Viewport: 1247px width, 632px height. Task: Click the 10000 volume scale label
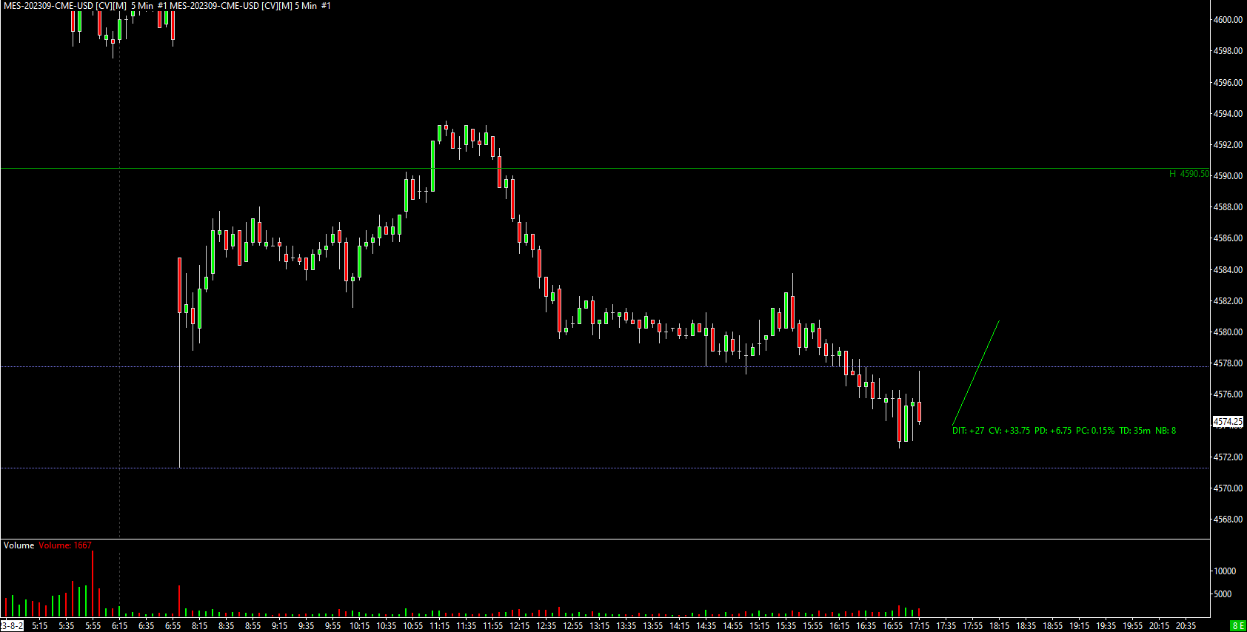(1225, 571)
